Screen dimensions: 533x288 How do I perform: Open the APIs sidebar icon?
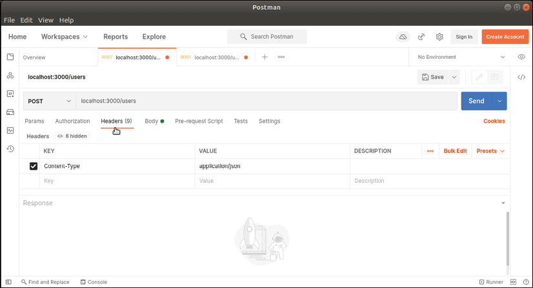[x=10, y=76]
